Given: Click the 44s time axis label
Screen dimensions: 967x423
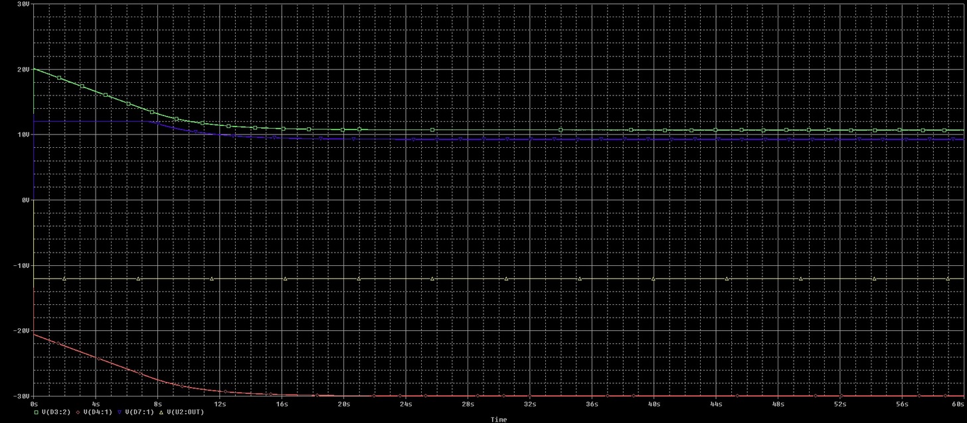Looking at the screenshot, I should [x=715, y=403].
